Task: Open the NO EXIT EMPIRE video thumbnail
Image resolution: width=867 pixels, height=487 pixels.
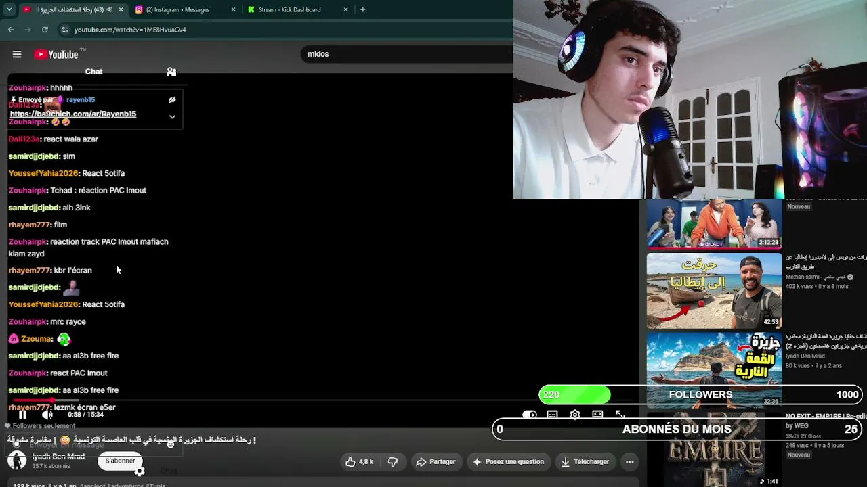Action: click(x=714, y=449)
